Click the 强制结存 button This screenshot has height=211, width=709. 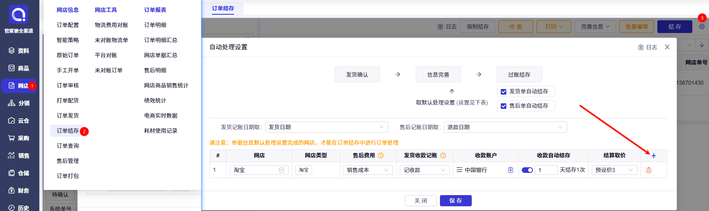478,27
